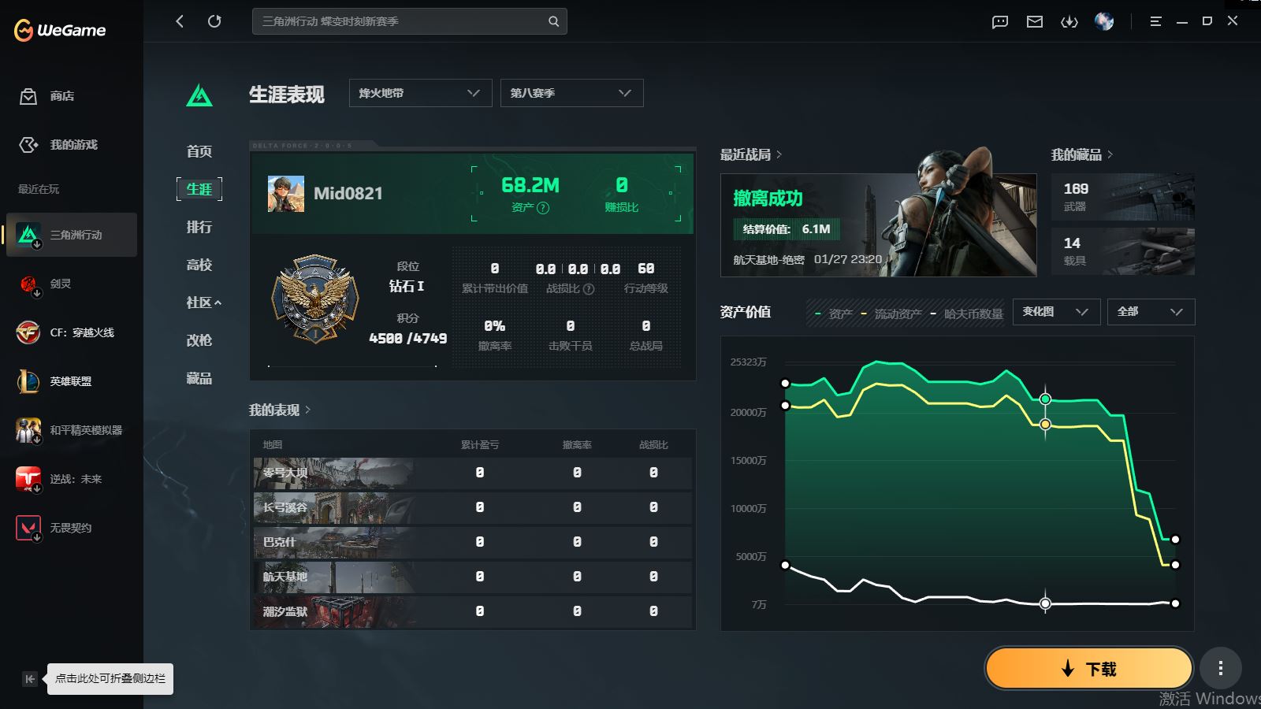Open the download manager icon

tap(1069, 22)
